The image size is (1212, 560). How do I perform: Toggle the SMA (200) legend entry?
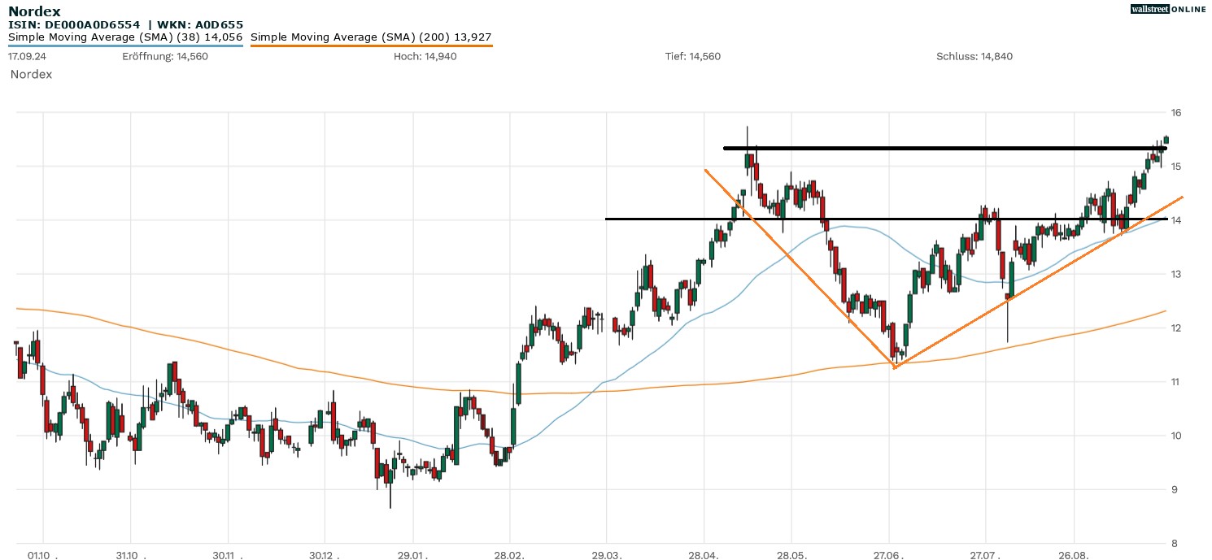pos(371,37)
